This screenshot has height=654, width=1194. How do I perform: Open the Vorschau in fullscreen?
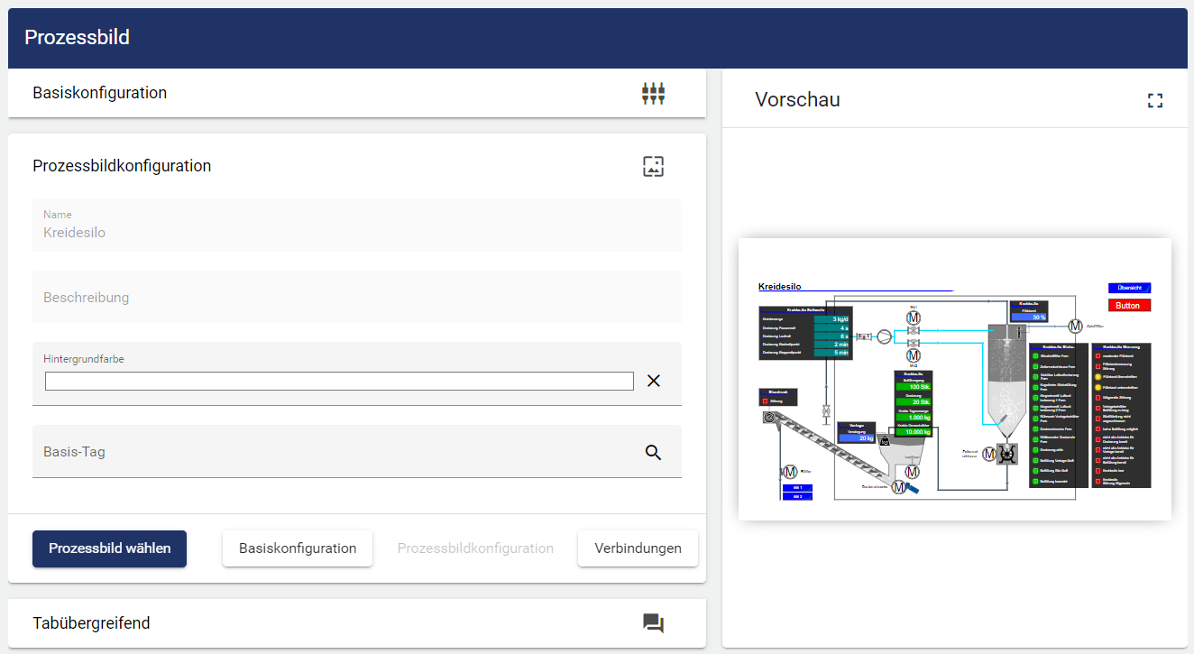tap(1154, 100)
